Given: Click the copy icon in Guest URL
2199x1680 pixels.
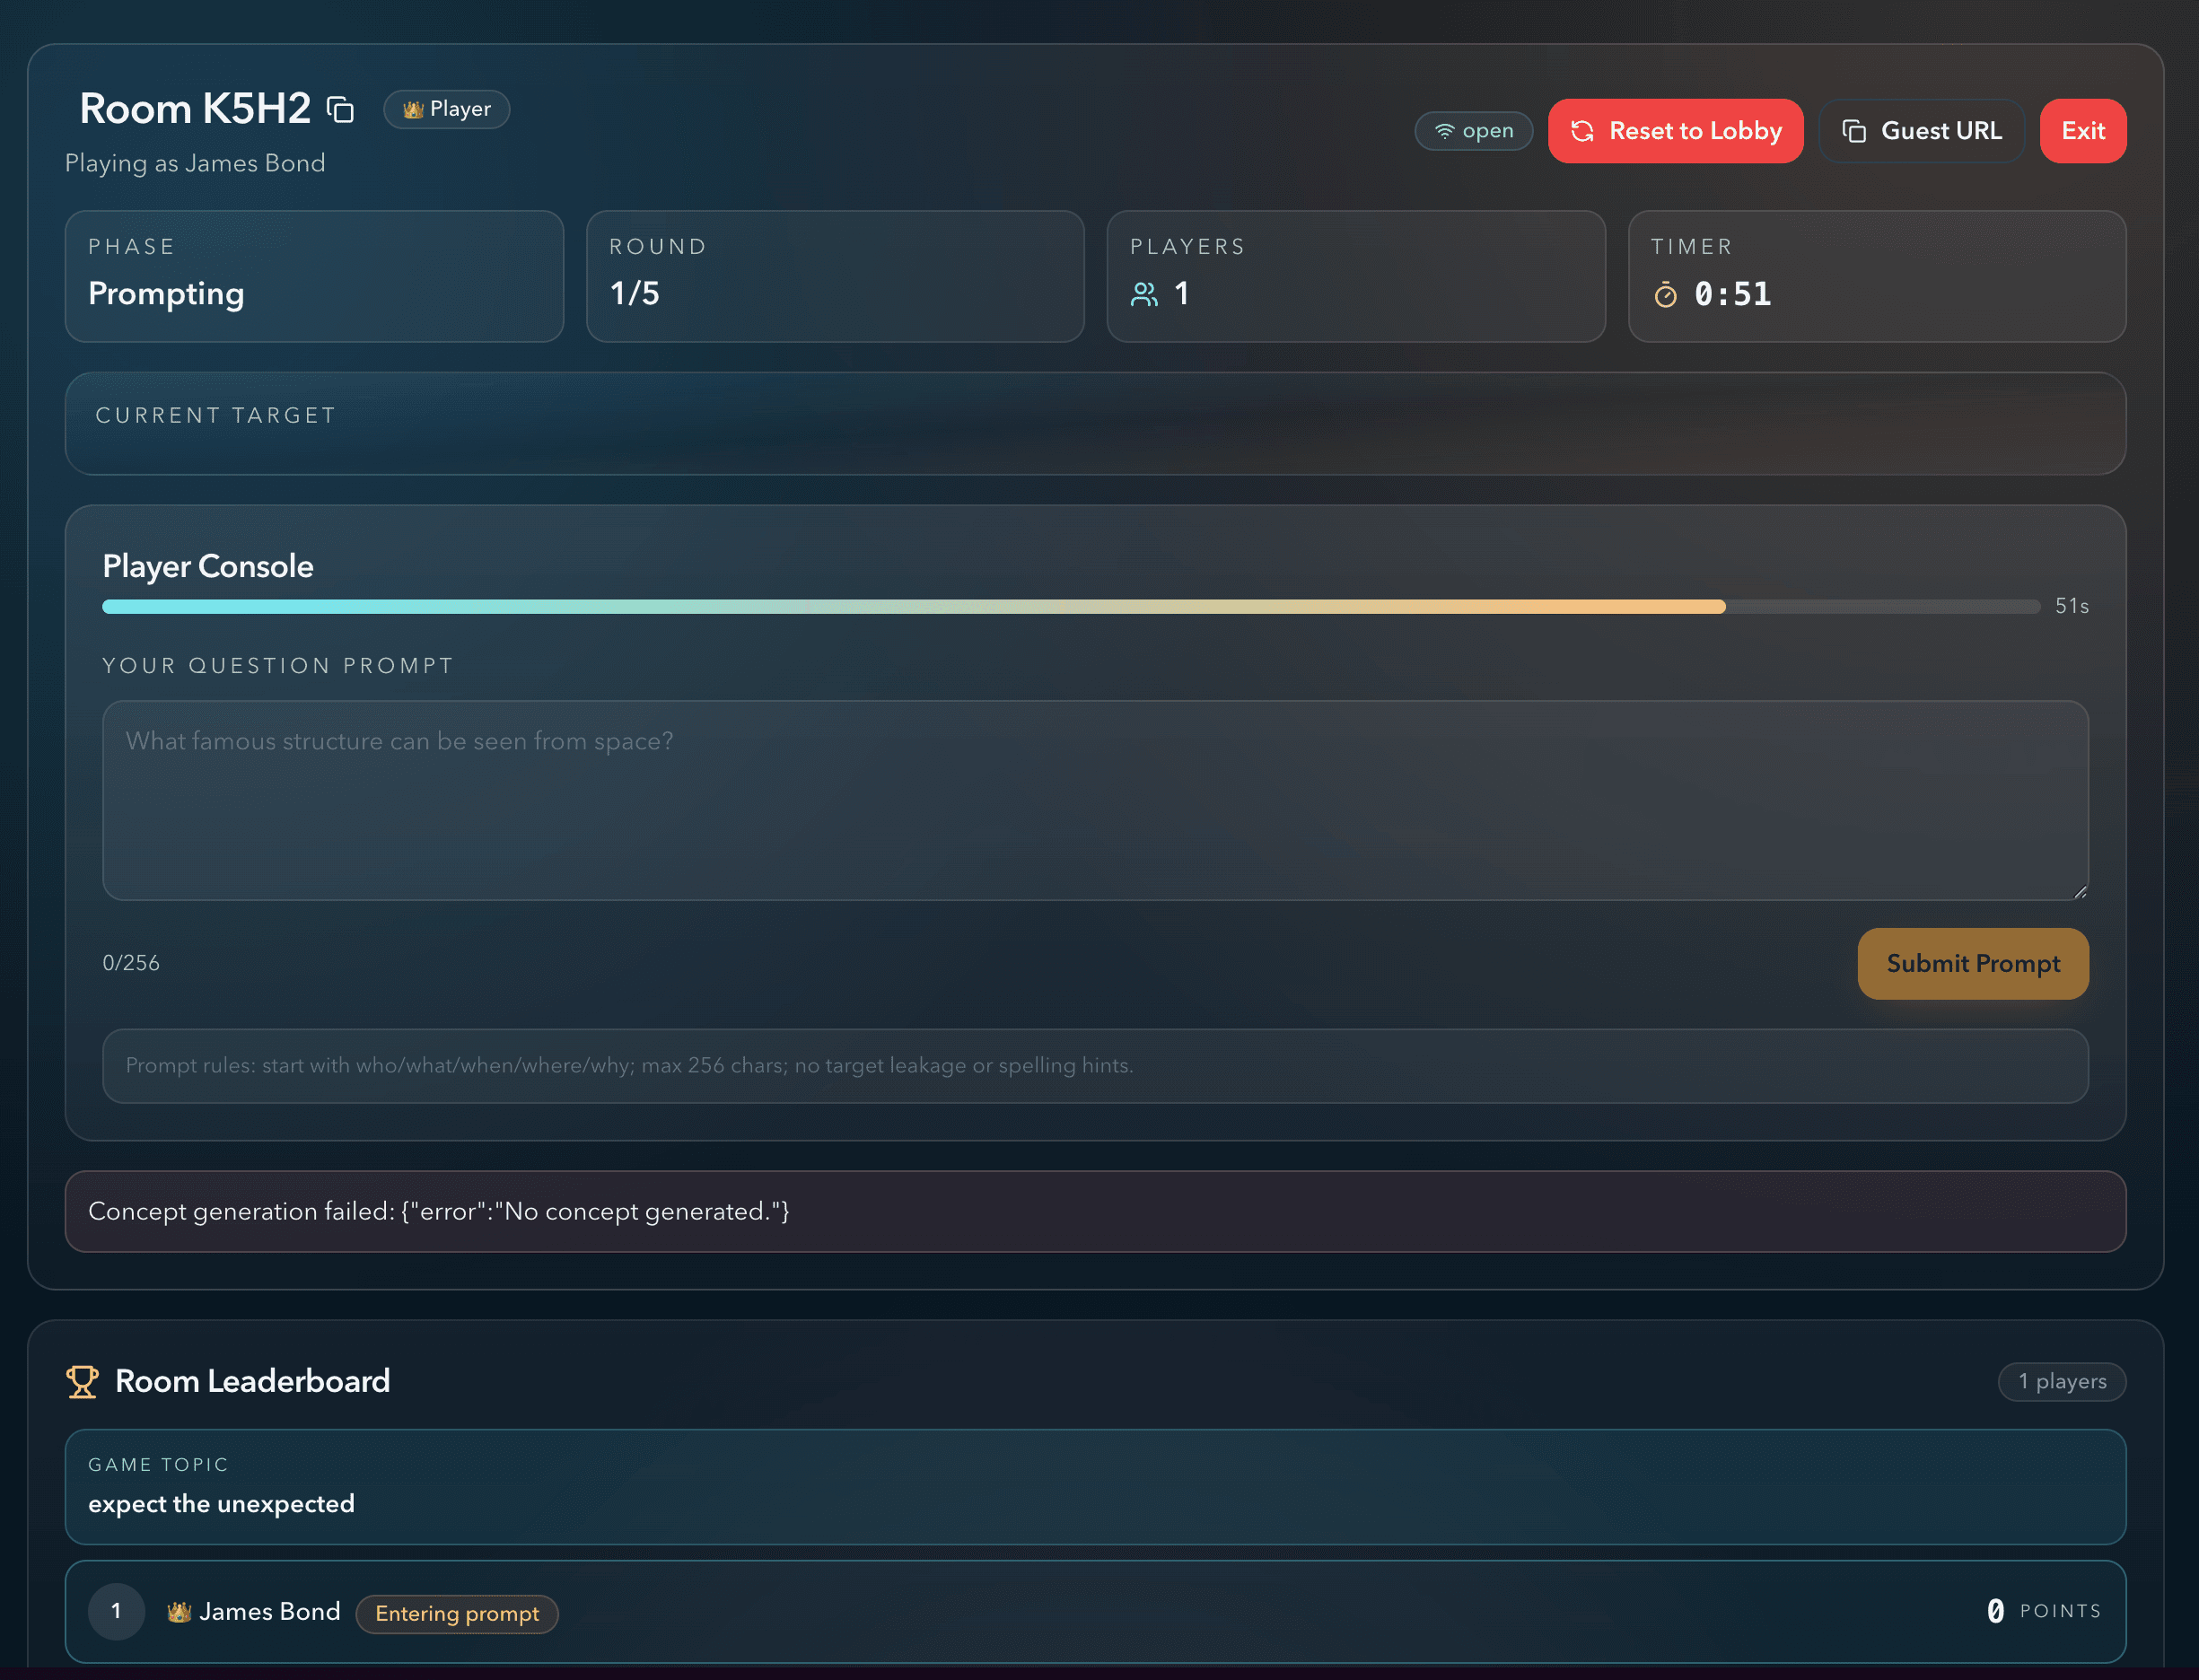Looking at the screenshot, I should 1854,131.
